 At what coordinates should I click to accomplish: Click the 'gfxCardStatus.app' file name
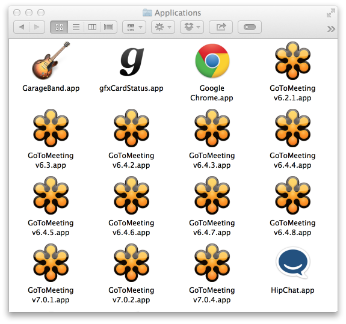[x=131, y=88]
